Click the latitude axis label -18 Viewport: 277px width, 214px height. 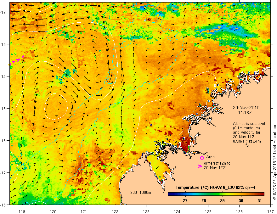point(3,205)
